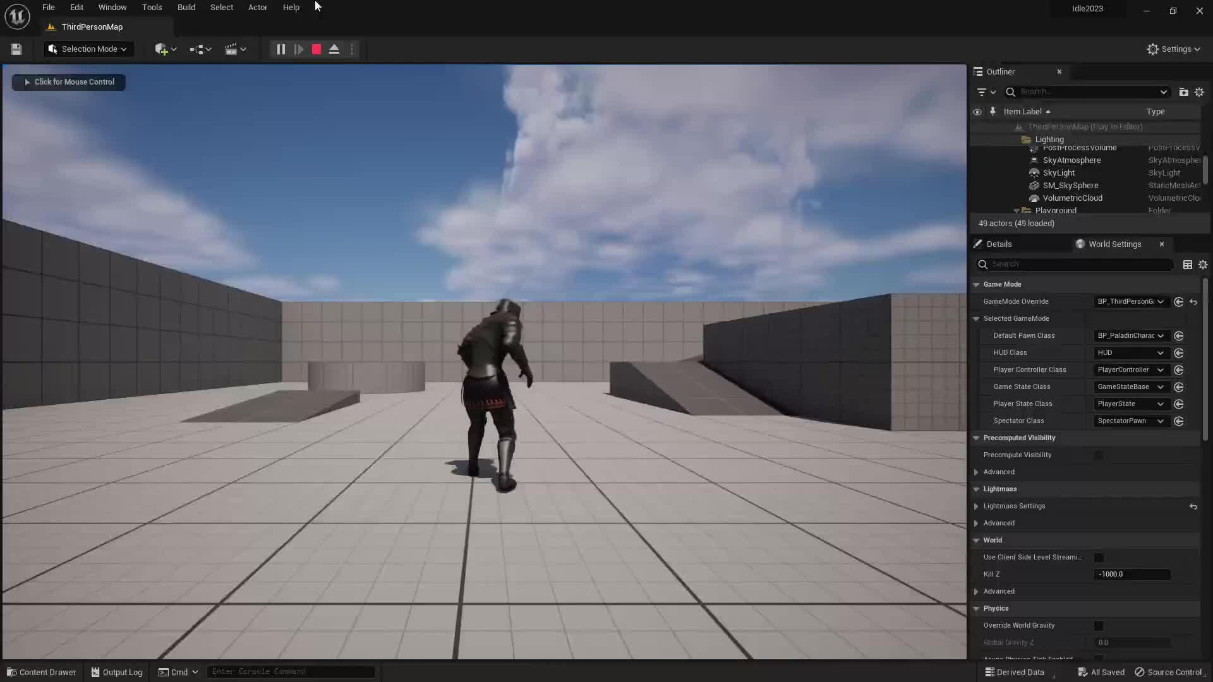Click the Content Drawer button

point(41,671)
